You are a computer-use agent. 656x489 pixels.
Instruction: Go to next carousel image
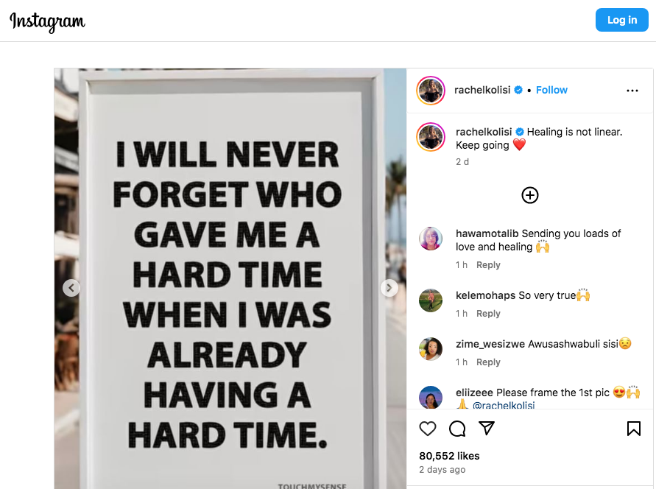(x=389, y=288)
